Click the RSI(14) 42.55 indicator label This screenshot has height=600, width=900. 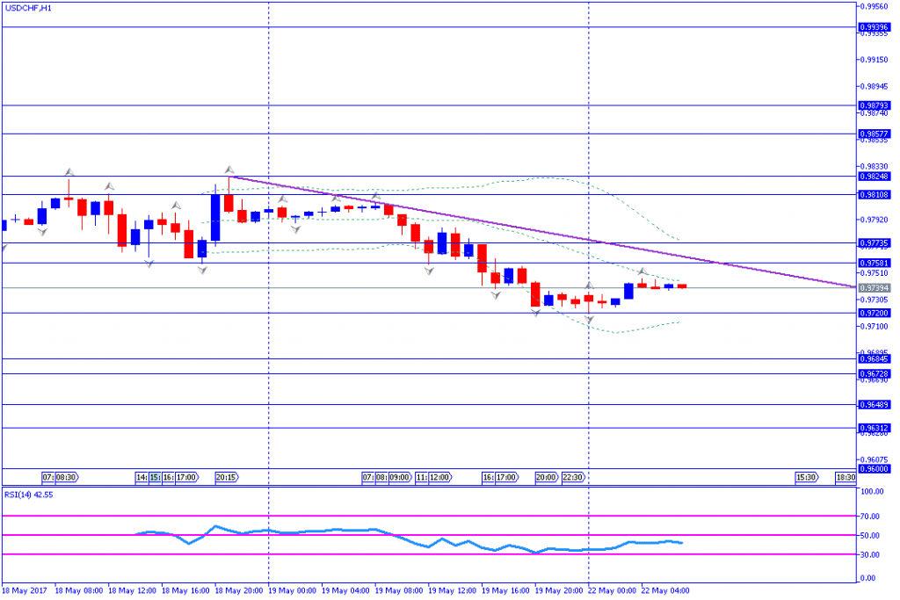coord(28,494)
